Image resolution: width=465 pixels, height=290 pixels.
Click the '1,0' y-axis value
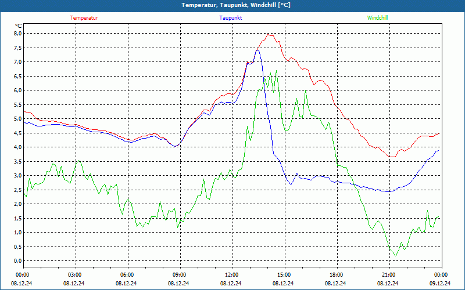click(19, 233)
